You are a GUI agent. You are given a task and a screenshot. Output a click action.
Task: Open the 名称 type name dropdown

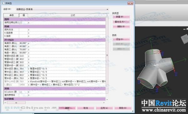pyautogui.click(x=107, y=9)
